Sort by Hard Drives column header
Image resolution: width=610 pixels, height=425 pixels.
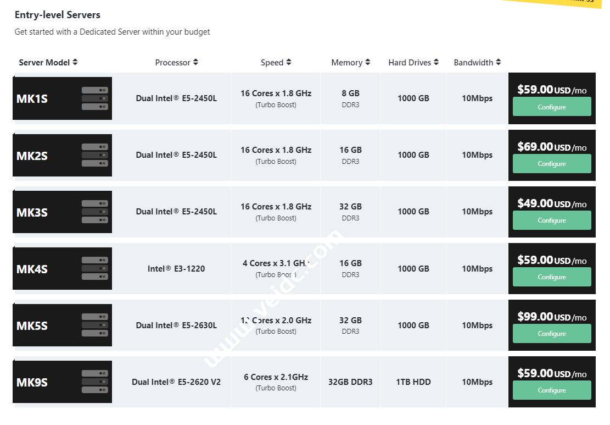coord(413,63)
